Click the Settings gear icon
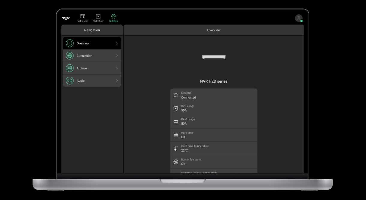This screenshot has height=200, width=366. (x=113, y=16)
